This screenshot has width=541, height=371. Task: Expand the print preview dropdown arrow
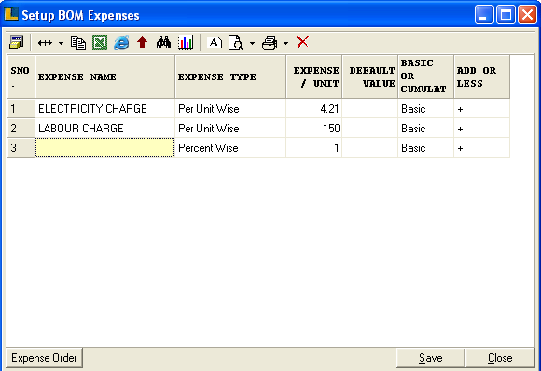click(x=252, y=43)
